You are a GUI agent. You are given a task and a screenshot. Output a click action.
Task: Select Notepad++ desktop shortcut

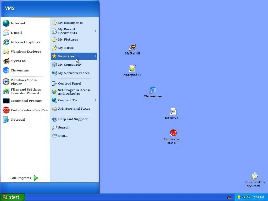pyautogui.click(x=132, y=71)
